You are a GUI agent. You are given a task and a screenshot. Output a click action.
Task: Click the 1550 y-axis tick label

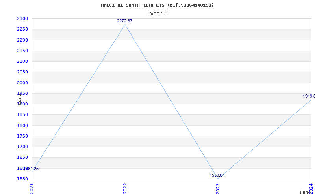[22, 179]
